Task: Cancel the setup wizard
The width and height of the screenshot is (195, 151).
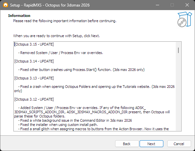Action: click(x=179, y=144)
